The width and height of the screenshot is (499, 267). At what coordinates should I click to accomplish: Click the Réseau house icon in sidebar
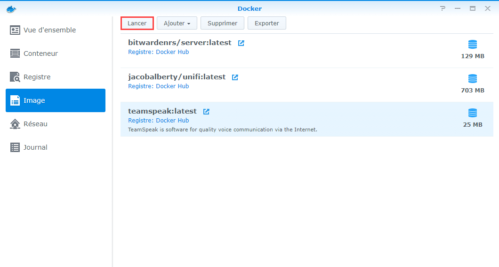15,124
